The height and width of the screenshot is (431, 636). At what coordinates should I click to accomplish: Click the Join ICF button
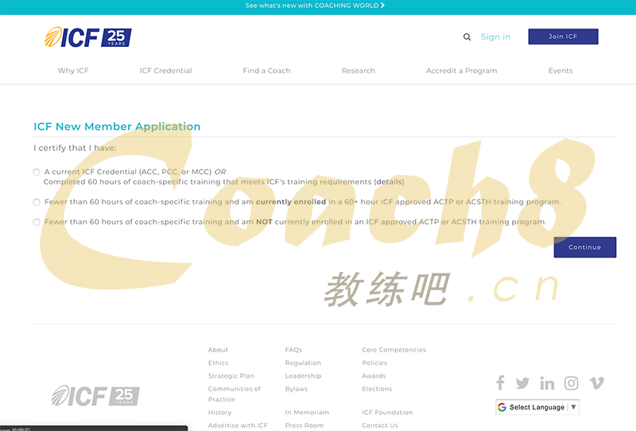click(x=563, y=37)
